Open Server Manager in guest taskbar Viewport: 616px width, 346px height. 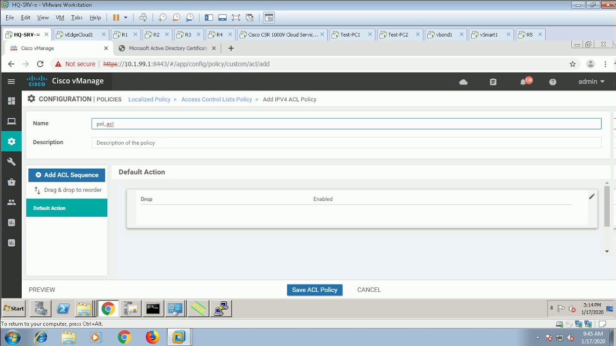point(40,309)
